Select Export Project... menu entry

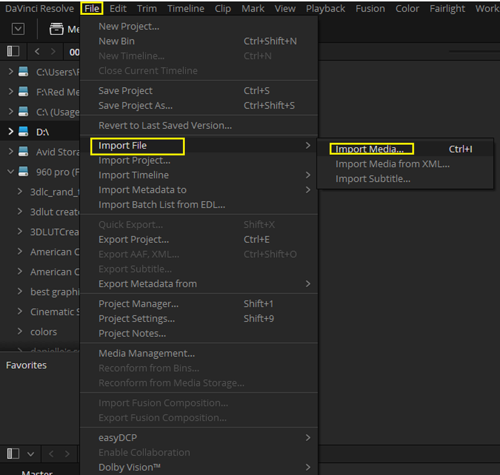pos(199,239)
